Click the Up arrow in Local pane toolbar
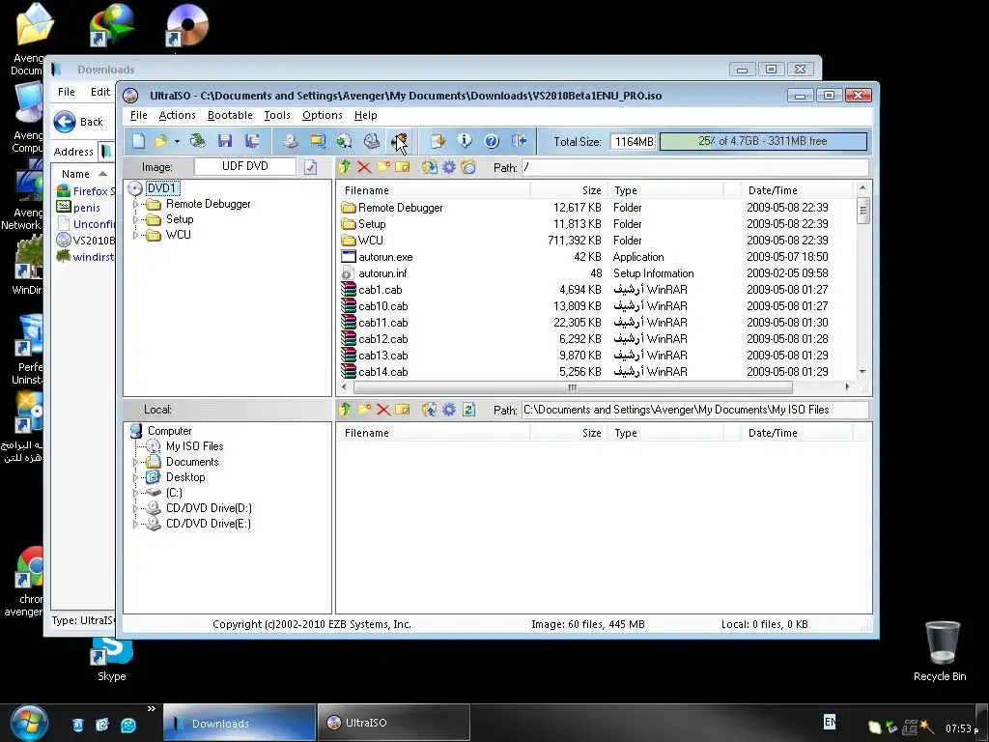The width and height of the screenshot is (989, 742). 345,410
